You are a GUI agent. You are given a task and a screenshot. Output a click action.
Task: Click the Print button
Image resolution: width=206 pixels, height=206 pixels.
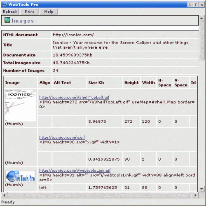[30, 12]
